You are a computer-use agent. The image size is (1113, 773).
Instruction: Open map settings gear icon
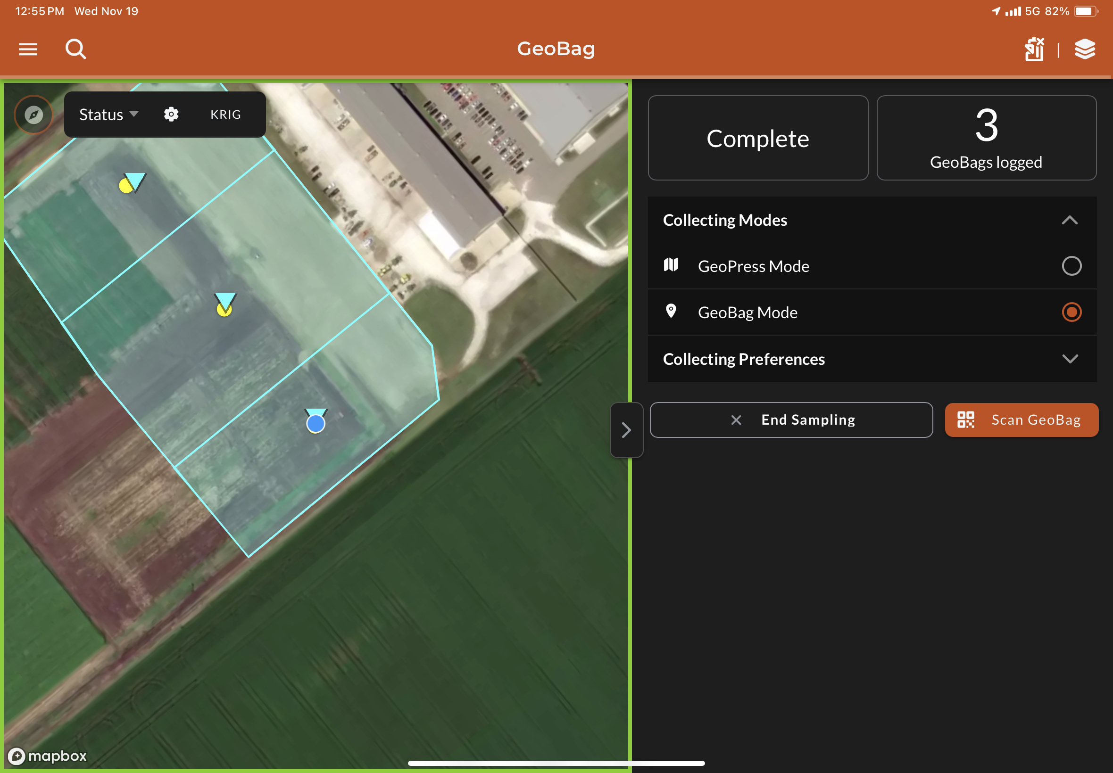(171, 115)
